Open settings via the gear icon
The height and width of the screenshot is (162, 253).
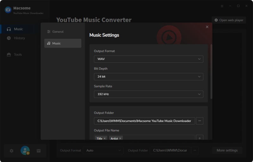click(x=11, y=151)
